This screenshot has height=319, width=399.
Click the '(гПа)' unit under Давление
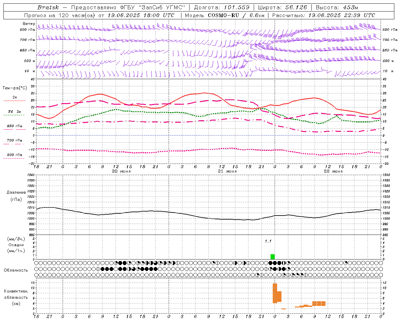16,199
